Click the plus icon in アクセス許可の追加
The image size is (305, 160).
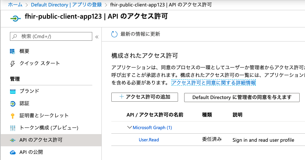click(x=122, y=96)
